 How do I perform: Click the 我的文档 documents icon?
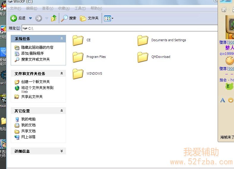pos(17,125)
